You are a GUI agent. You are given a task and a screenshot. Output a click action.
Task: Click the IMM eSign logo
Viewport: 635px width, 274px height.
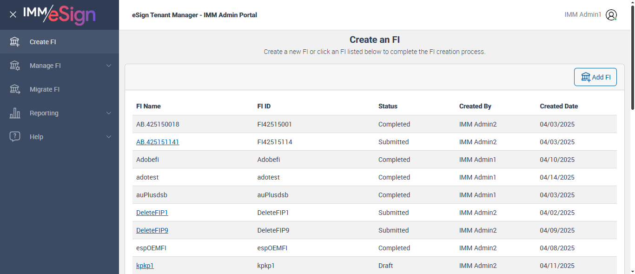(x=59, y=14)
